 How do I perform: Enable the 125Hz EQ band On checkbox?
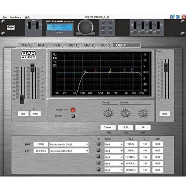coord(98,144)
